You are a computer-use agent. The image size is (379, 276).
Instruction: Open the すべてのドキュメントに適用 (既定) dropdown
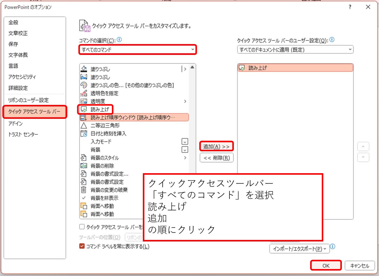[x=295, y=49]
